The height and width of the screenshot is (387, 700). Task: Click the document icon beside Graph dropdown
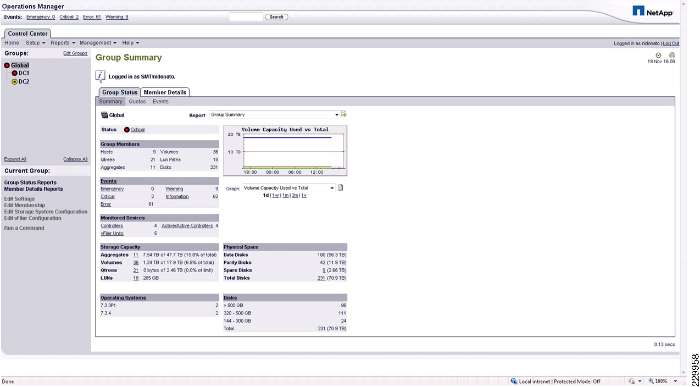pos(341,188)
